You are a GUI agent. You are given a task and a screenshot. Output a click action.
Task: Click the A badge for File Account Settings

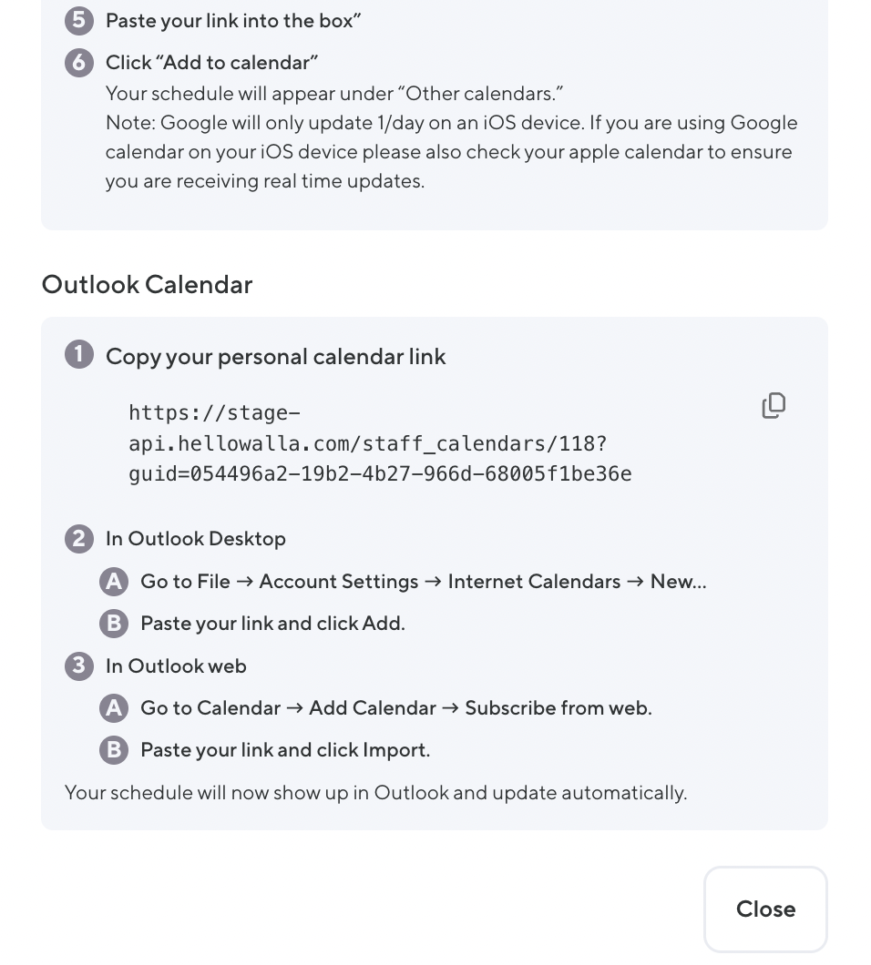click(114, 581)
